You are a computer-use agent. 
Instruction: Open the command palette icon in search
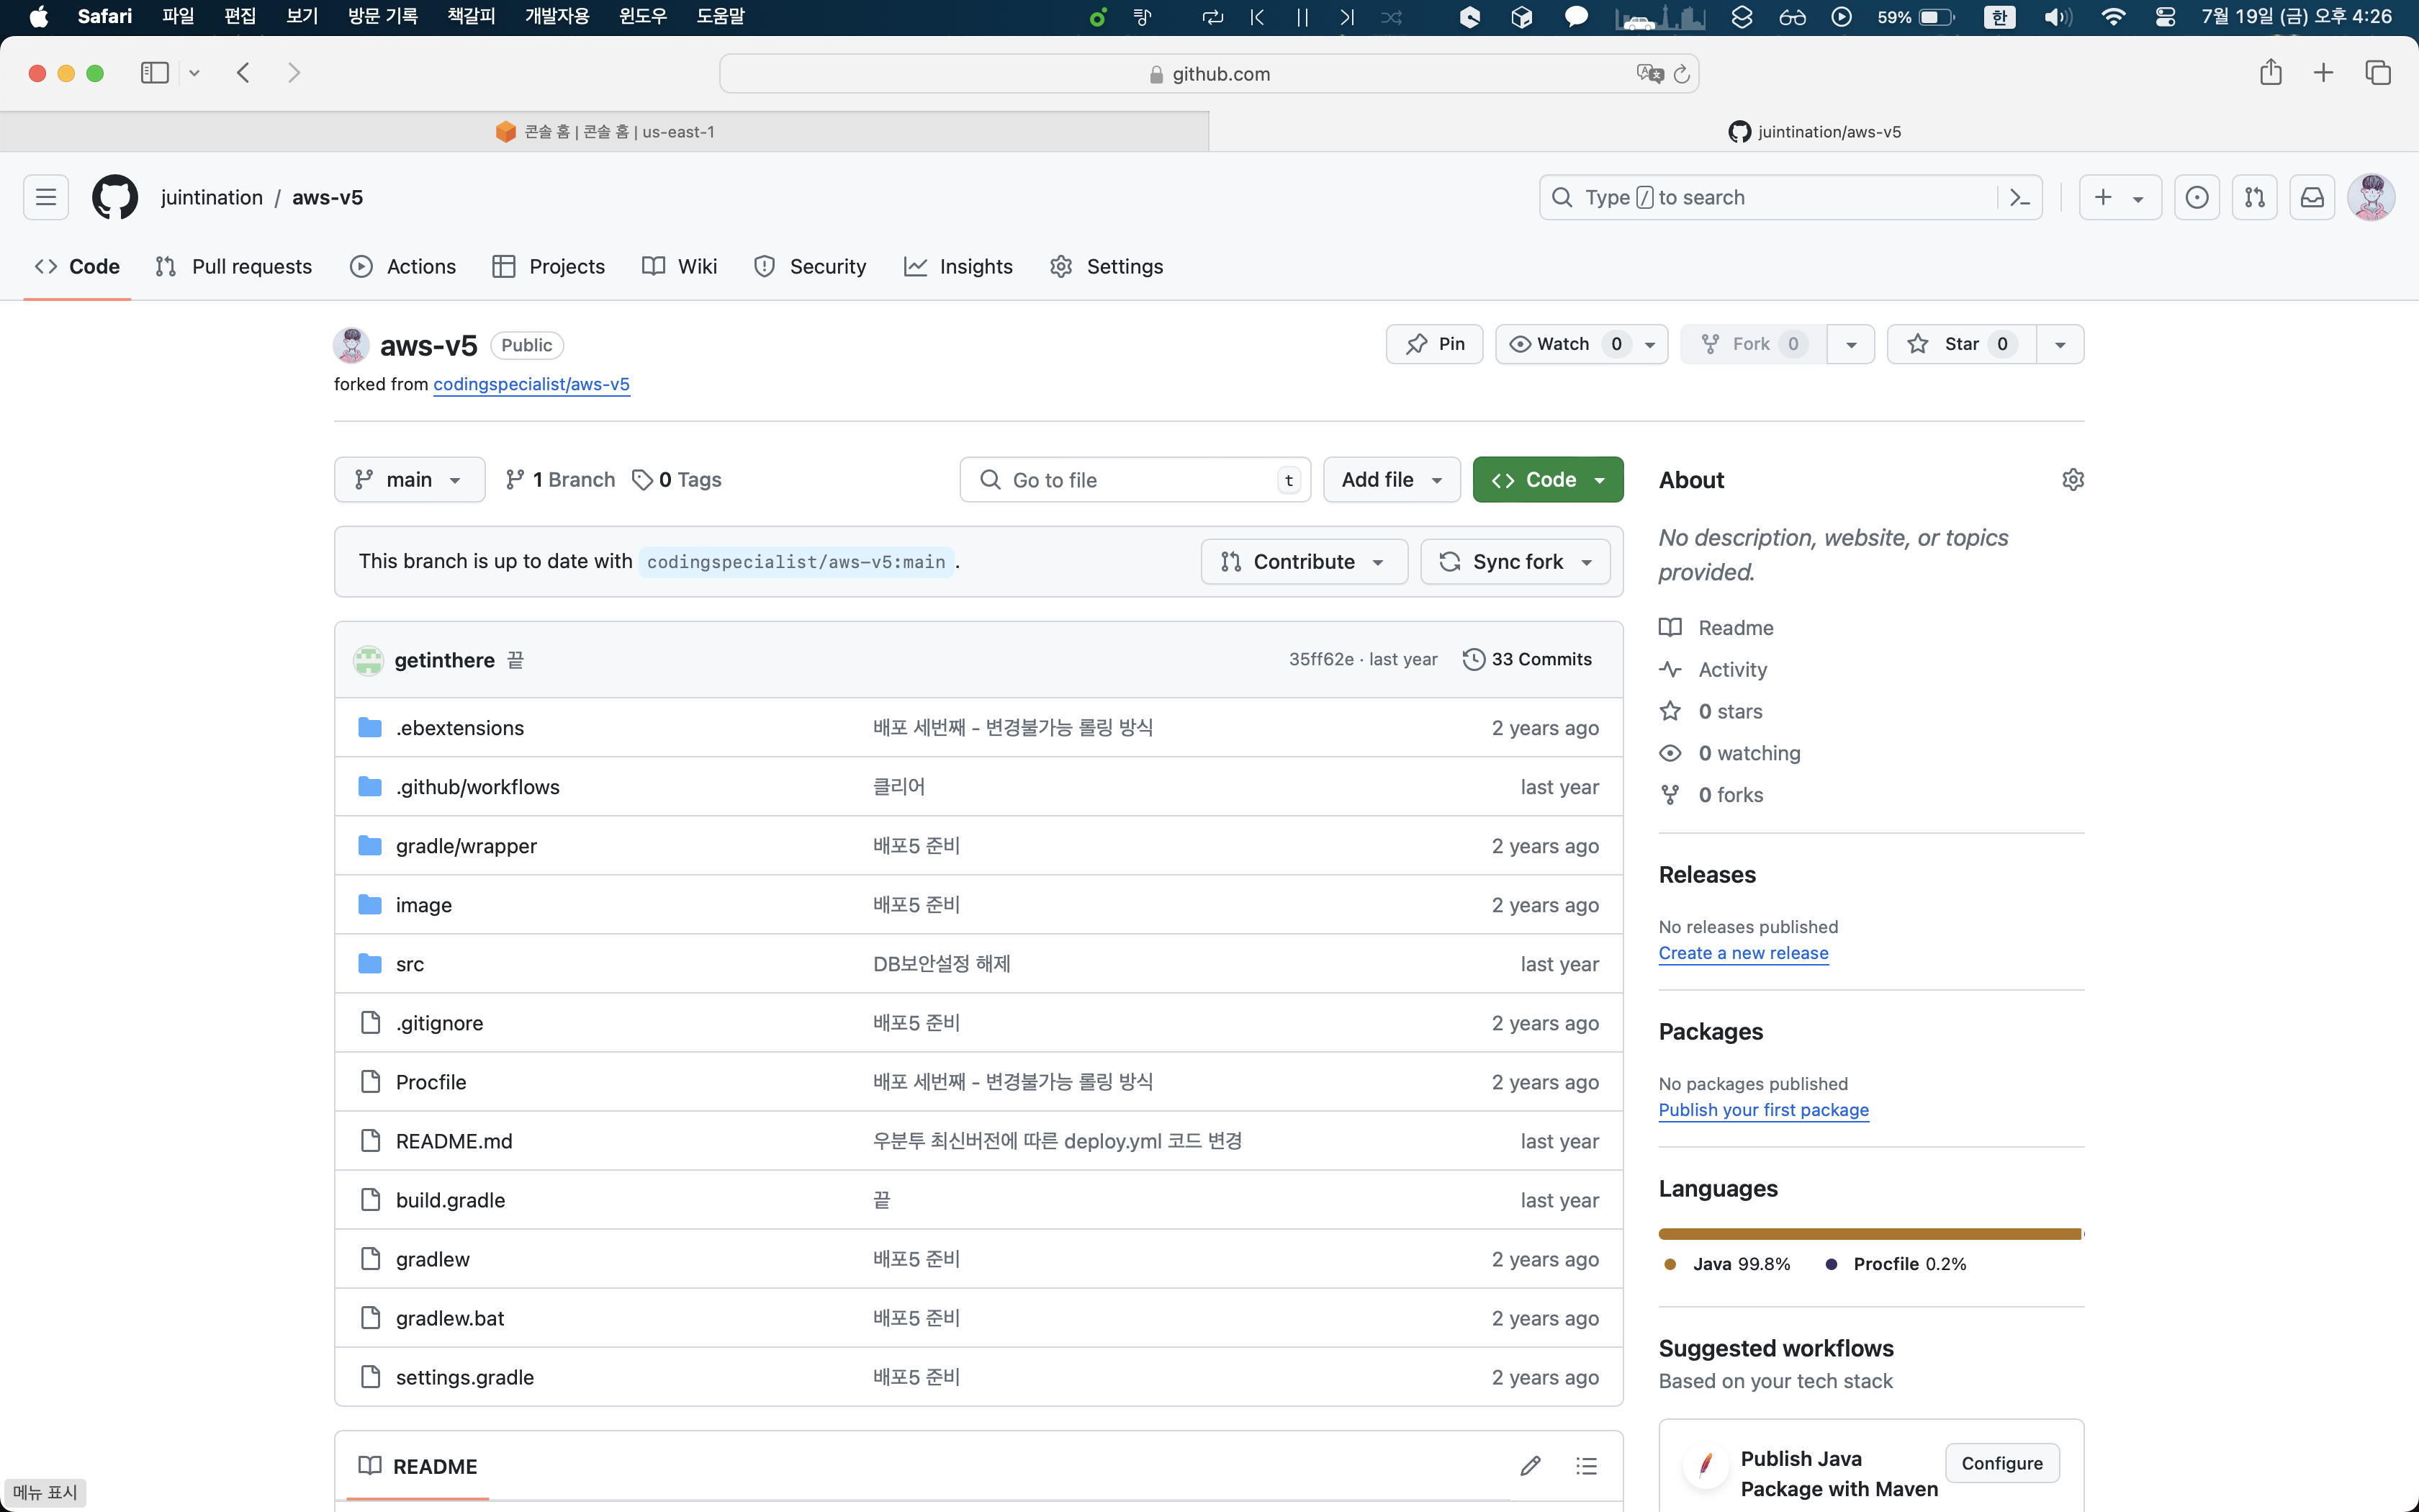(x=2019, y=197)
